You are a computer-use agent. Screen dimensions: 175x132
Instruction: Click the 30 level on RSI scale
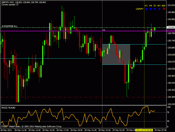[x=168, y=121]
